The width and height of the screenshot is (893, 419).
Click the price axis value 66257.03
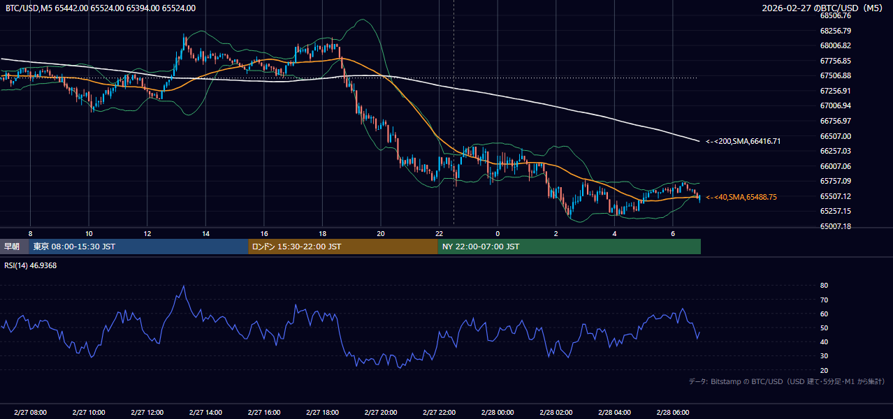(x=836, y=151)
